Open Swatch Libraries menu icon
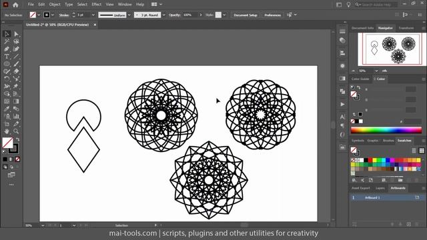427x240 pixels. [x=354, y=180]
